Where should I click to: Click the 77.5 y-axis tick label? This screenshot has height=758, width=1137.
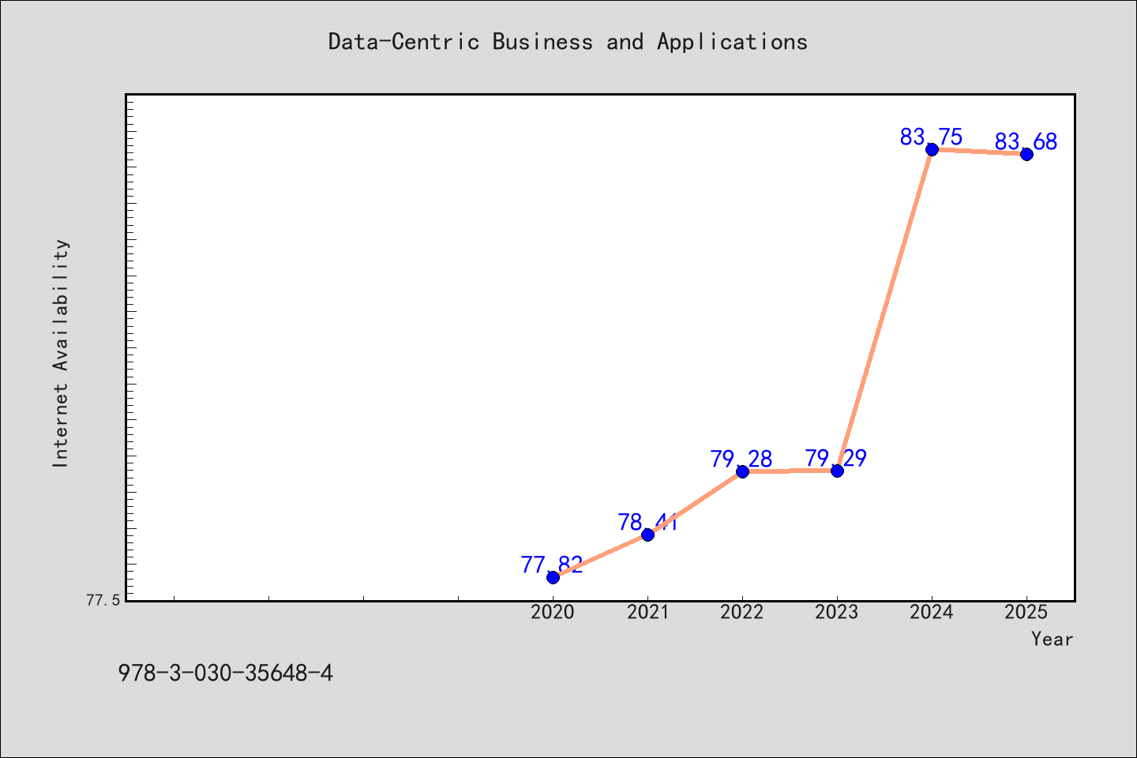pos(103,601)
